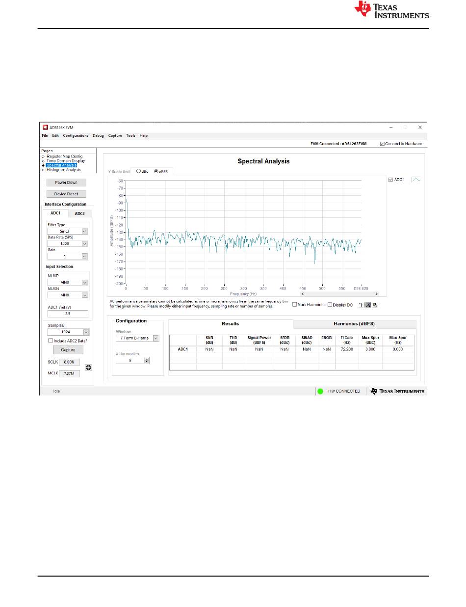The width and height of the screenshot is (466, 607).
Task: Click the graph horizontal scrollbar right arrow
Action: (x=377, y=293)
